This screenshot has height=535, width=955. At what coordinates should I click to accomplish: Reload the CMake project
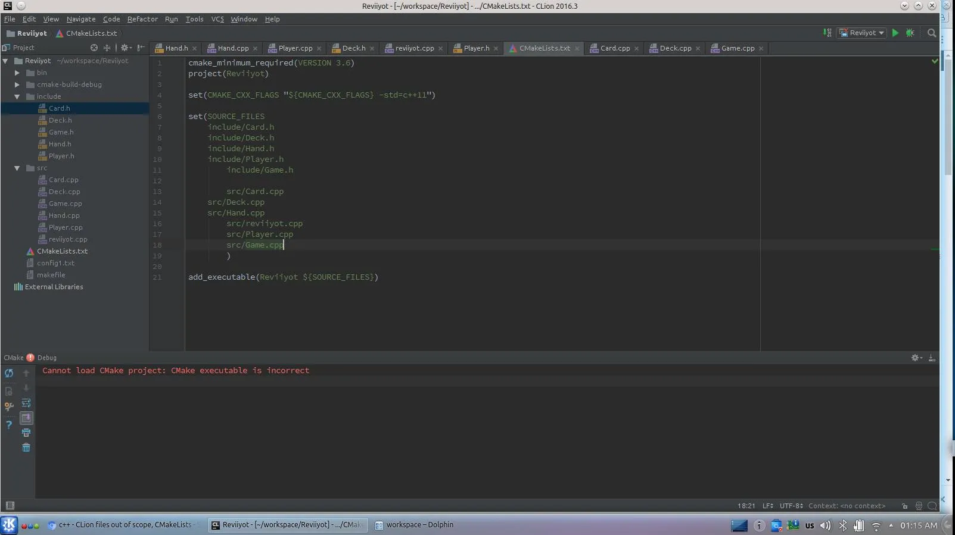9,373
